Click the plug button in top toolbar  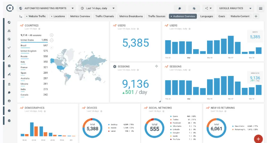(x=180, y=8)
